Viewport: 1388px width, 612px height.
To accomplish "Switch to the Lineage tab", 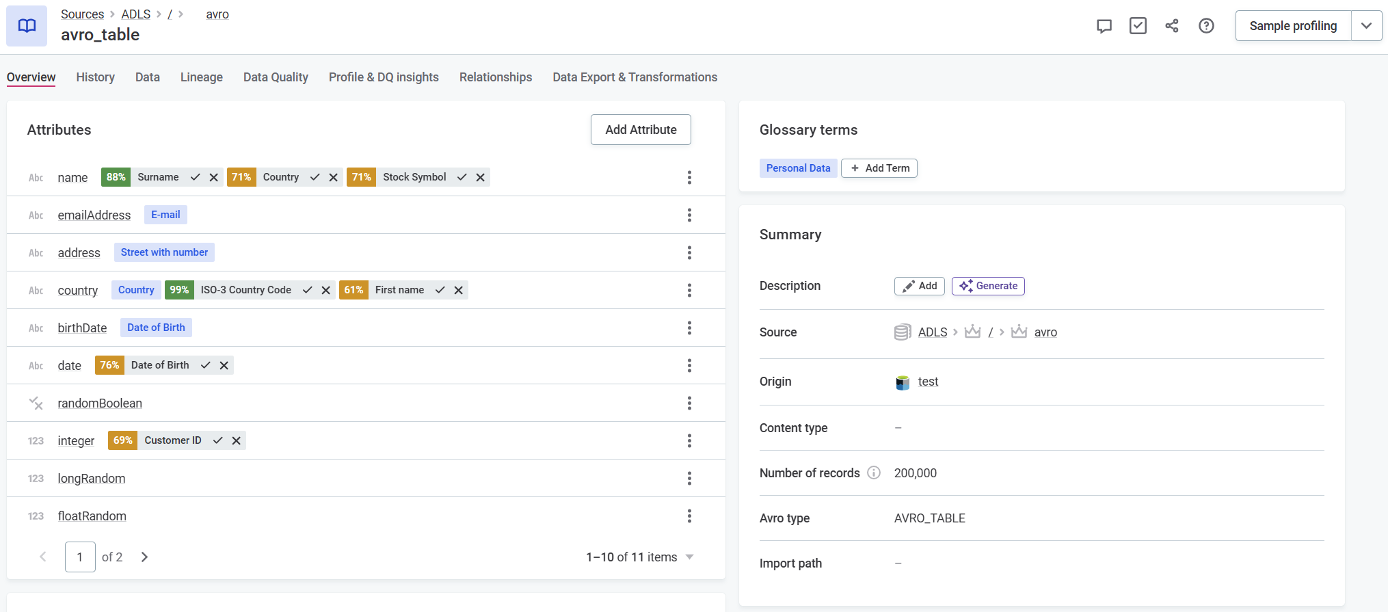I will [x=201, y=77].
